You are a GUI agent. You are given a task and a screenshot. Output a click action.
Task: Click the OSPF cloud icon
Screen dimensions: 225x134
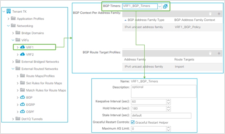point(22,111)
